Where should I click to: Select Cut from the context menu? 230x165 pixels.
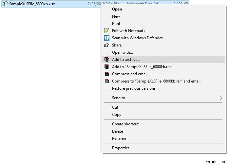[115, 107]
